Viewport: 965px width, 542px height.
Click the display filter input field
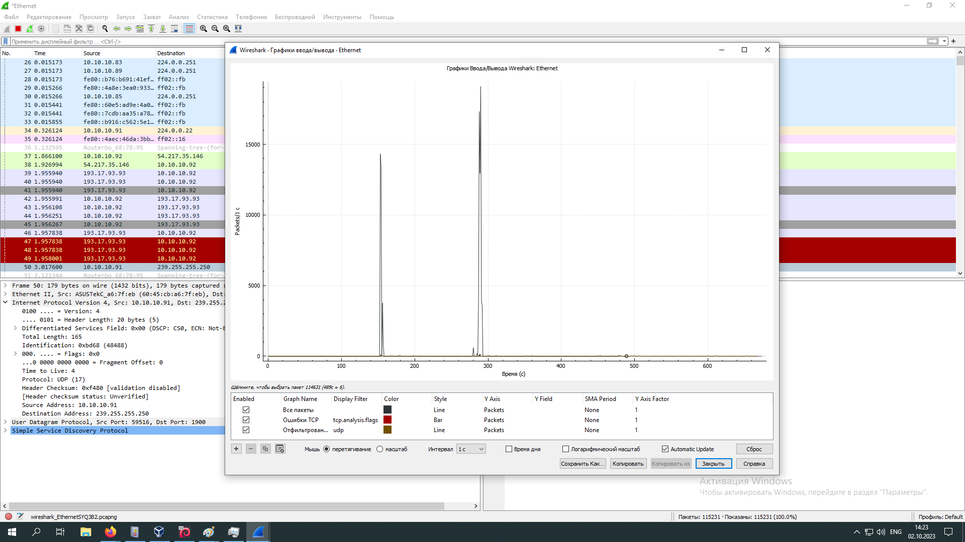(467, 42)
